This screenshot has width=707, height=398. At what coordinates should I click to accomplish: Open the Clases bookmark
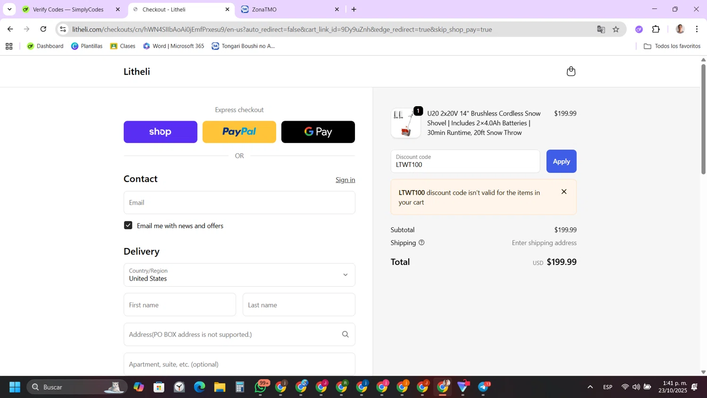(x=123, y=46)
